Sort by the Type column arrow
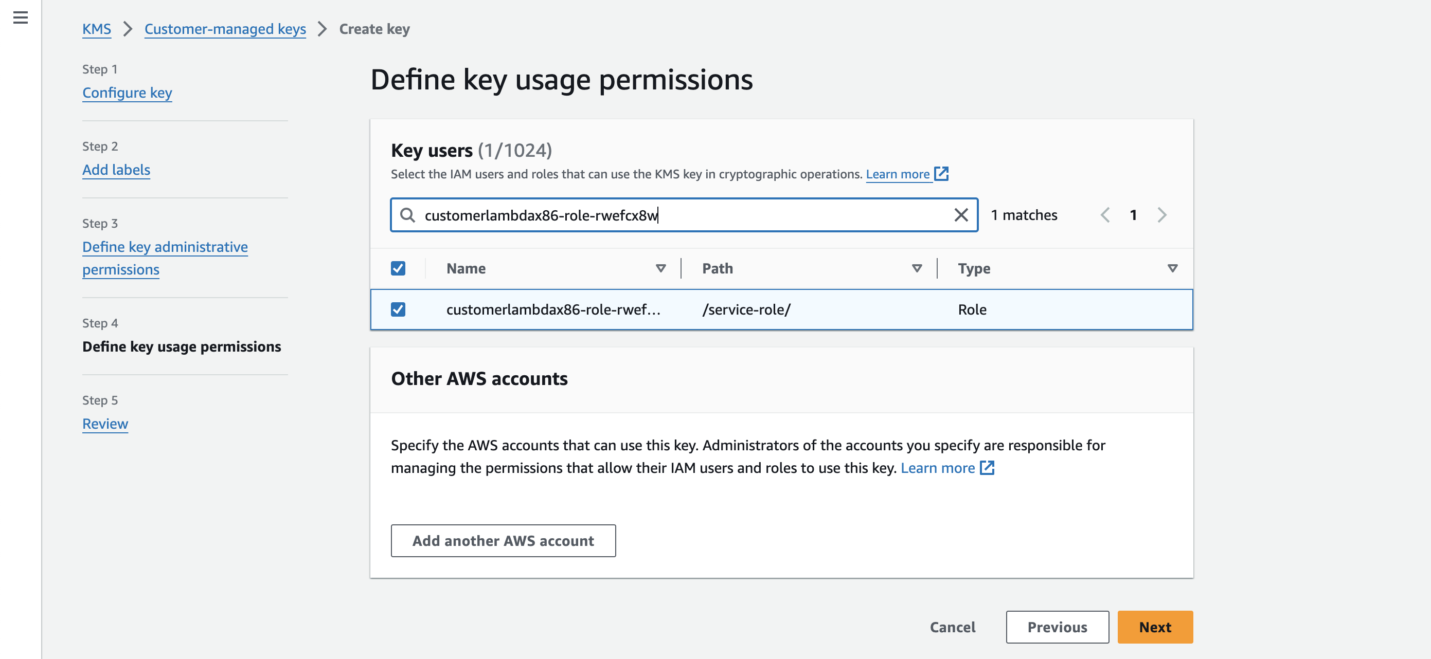 click(x=1172, y=268)
